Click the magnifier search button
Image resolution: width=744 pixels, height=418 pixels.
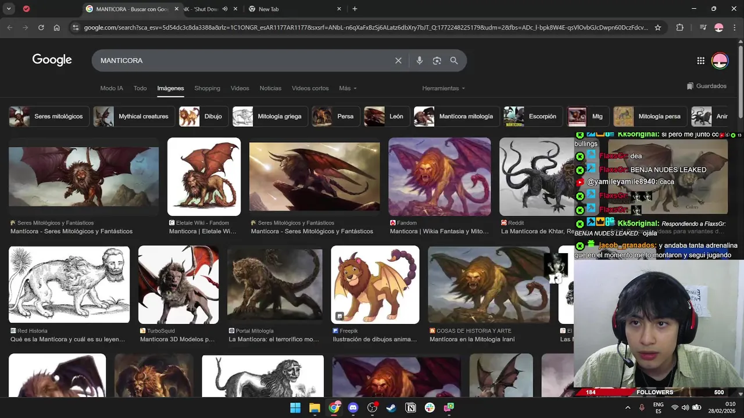tap(454, 60)
